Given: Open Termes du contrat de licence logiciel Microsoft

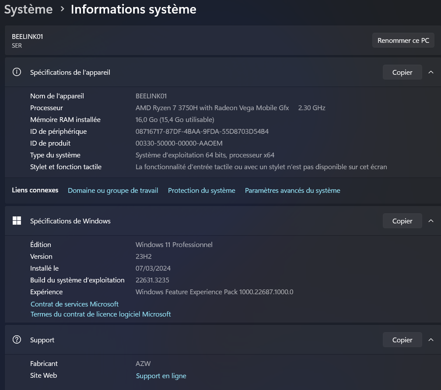Looking at the screenshot, I should [x=101, y=314].
